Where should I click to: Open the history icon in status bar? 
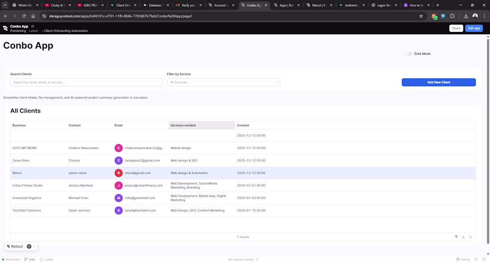pyautogui.click(x=475, y=259)
